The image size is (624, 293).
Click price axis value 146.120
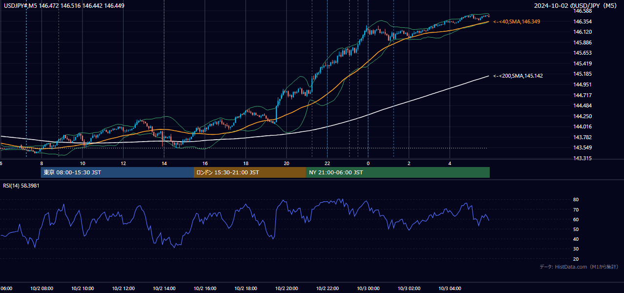tap(582, 32)
